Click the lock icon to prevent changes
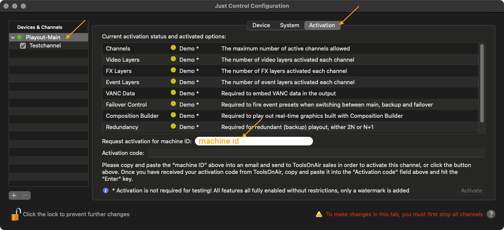Image resolution: width=504 pixels, height=230 pixels. (16, 214)
